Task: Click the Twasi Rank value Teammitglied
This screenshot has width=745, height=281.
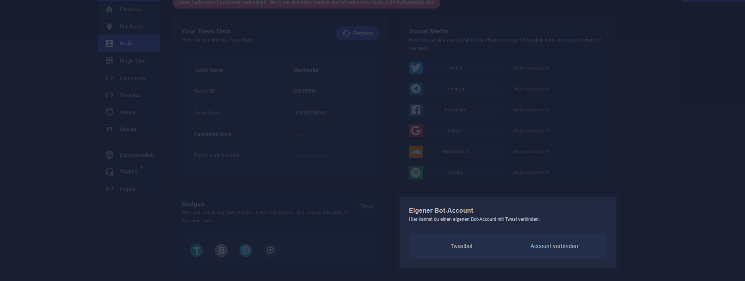Action: click(x=309, y=113)
